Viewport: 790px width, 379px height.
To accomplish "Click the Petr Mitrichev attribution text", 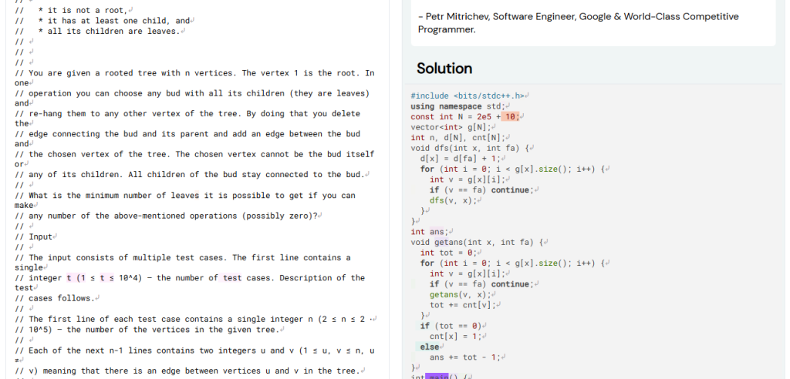I will coord(577,22).
